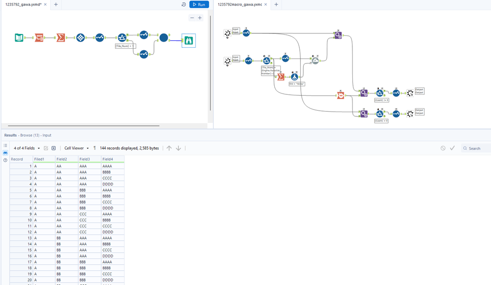Select the Select tool before the Tile_Num filter
The height and width of the screenshot is (285, 491).
click(x=100, y=37)
